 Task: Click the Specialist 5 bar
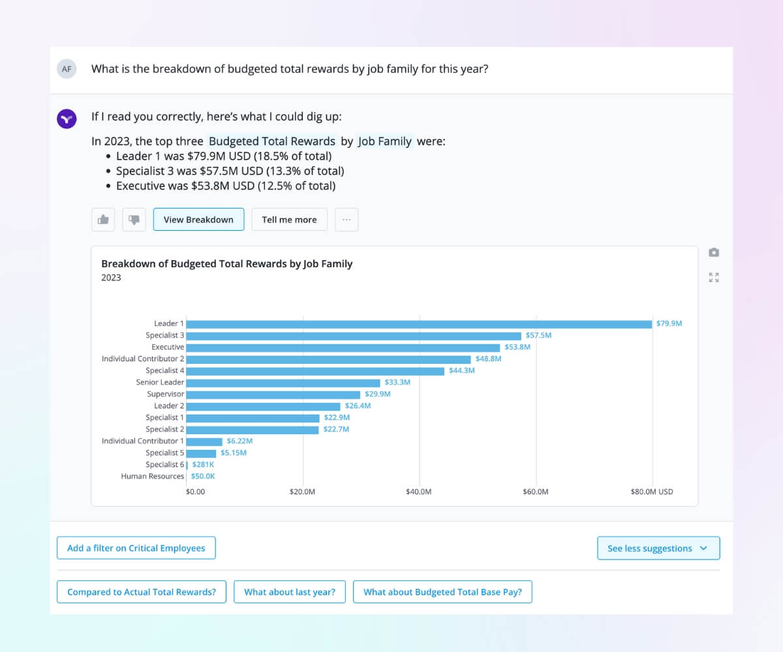click(x=201, y=453)
